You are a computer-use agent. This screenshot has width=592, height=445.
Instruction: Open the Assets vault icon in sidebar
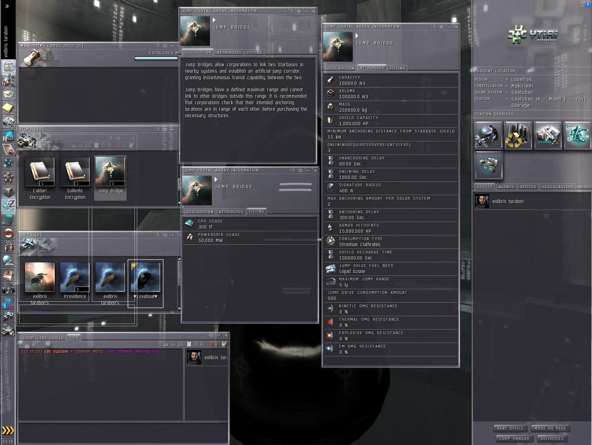tap(8, 191)
